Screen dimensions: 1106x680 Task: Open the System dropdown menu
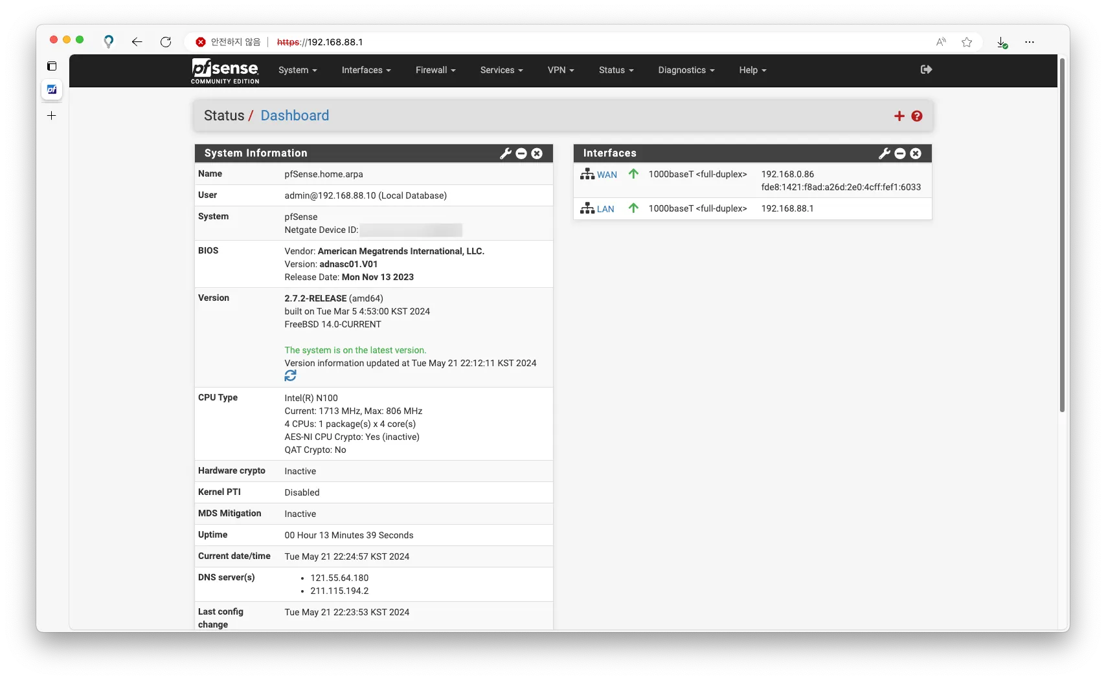[298, 71]
